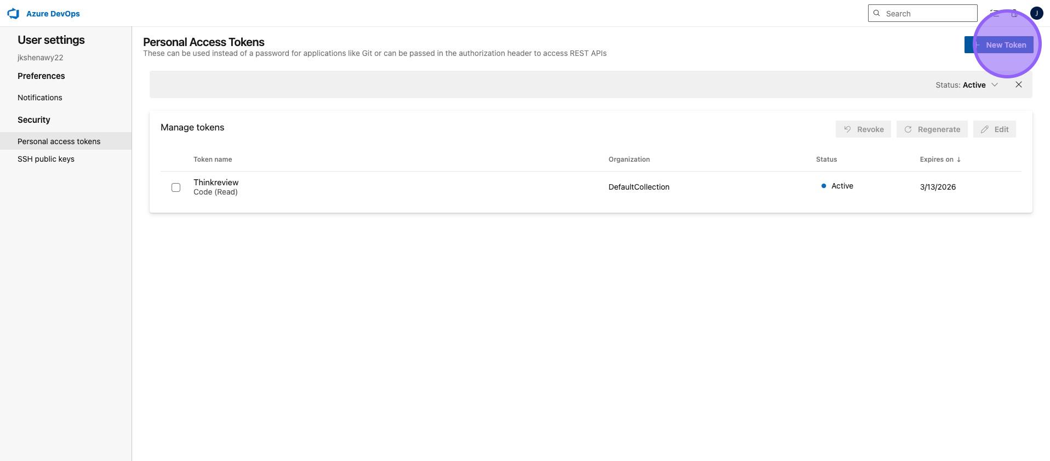Open SSH public keys in the sidebar
Image resolution: width=1050 pixels, height=461 pixels.
click(x=46, y=159)
